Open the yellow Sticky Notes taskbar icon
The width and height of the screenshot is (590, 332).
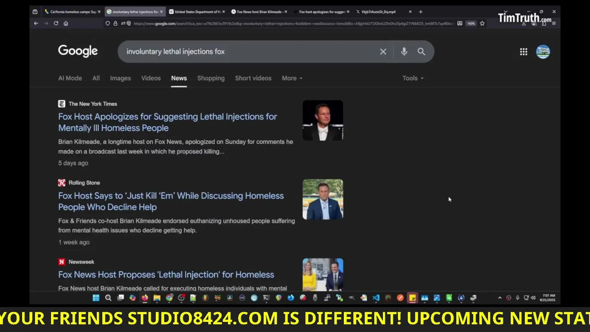tap(412, 298)
